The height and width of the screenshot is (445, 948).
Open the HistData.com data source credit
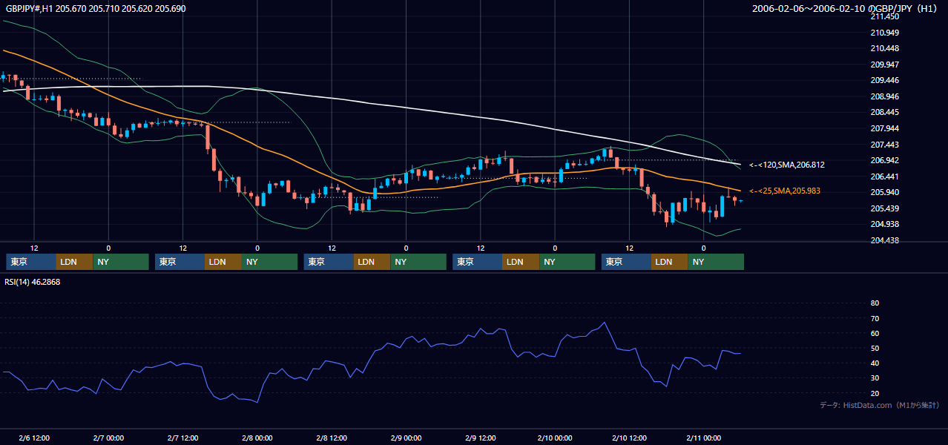tap(879, 405)
